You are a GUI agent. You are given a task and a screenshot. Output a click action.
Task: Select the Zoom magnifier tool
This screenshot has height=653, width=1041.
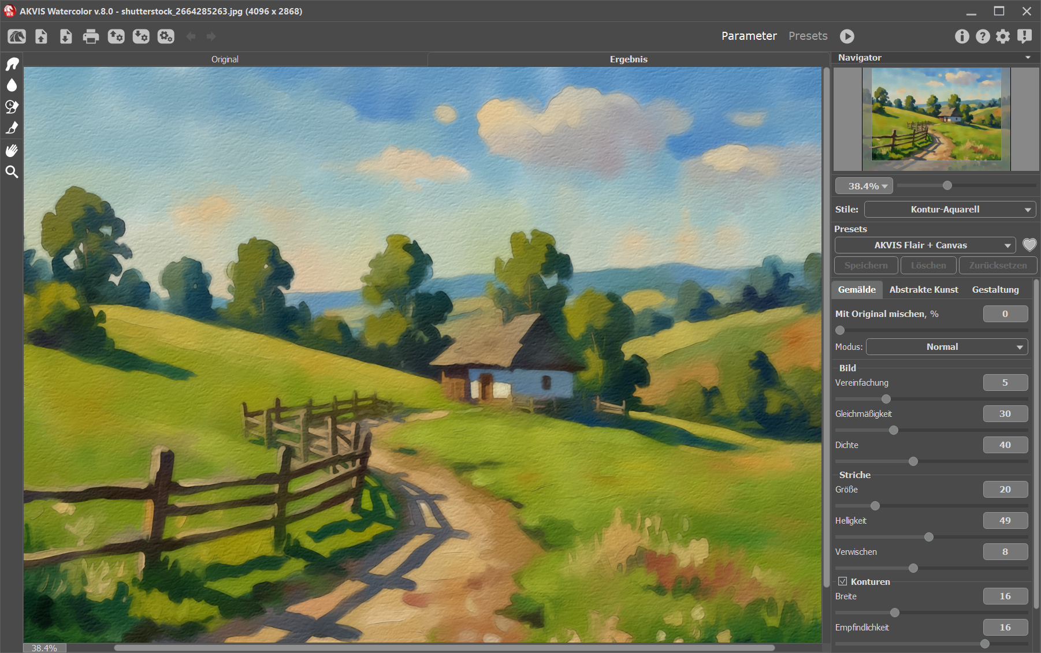[12, 172]
